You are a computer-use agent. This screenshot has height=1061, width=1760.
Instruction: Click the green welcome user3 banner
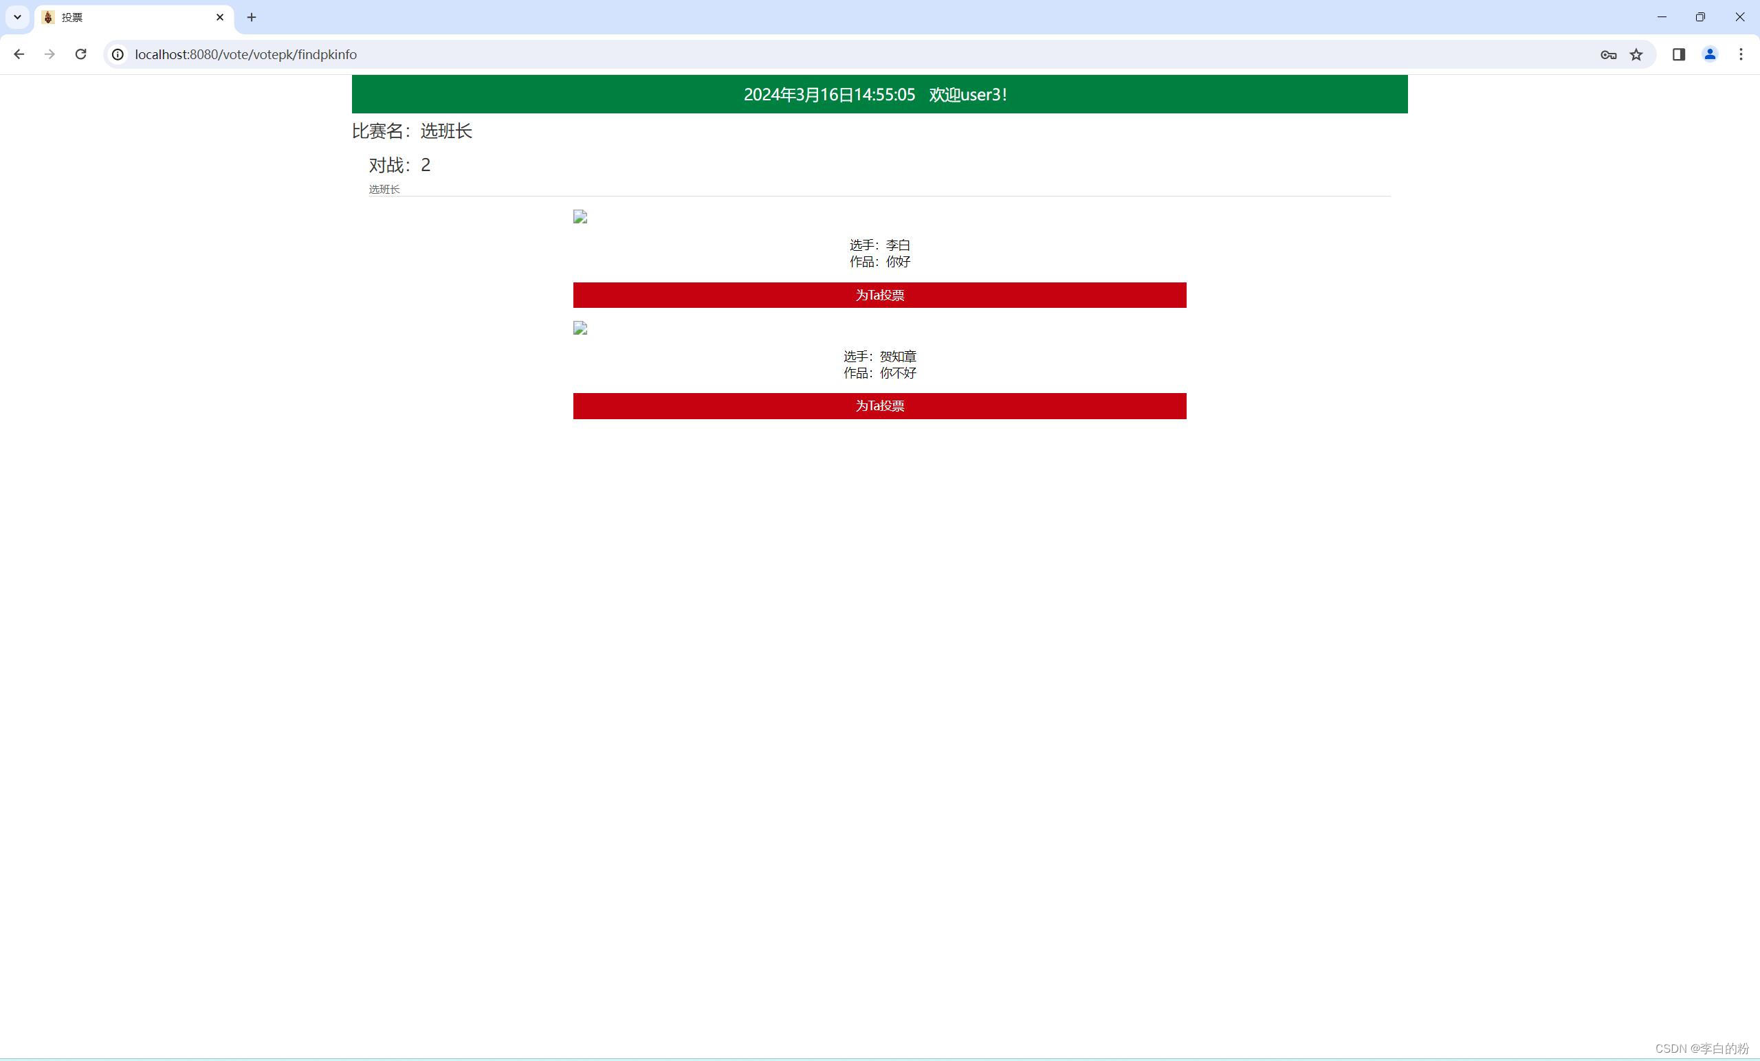click(879, 94)
